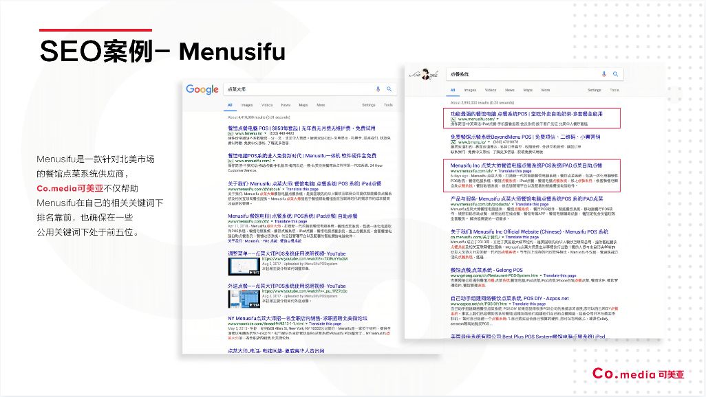The image size is (706, 397).
Task: Click the magnifier search icon beside 点菜大师 query
Action: (389, 89)
